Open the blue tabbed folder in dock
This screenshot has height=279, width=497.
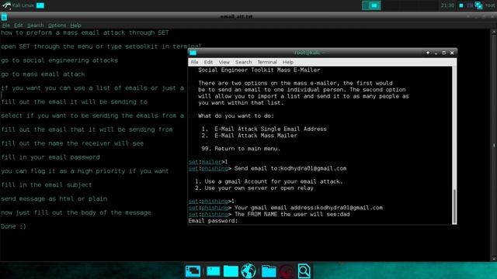point(269,271)
